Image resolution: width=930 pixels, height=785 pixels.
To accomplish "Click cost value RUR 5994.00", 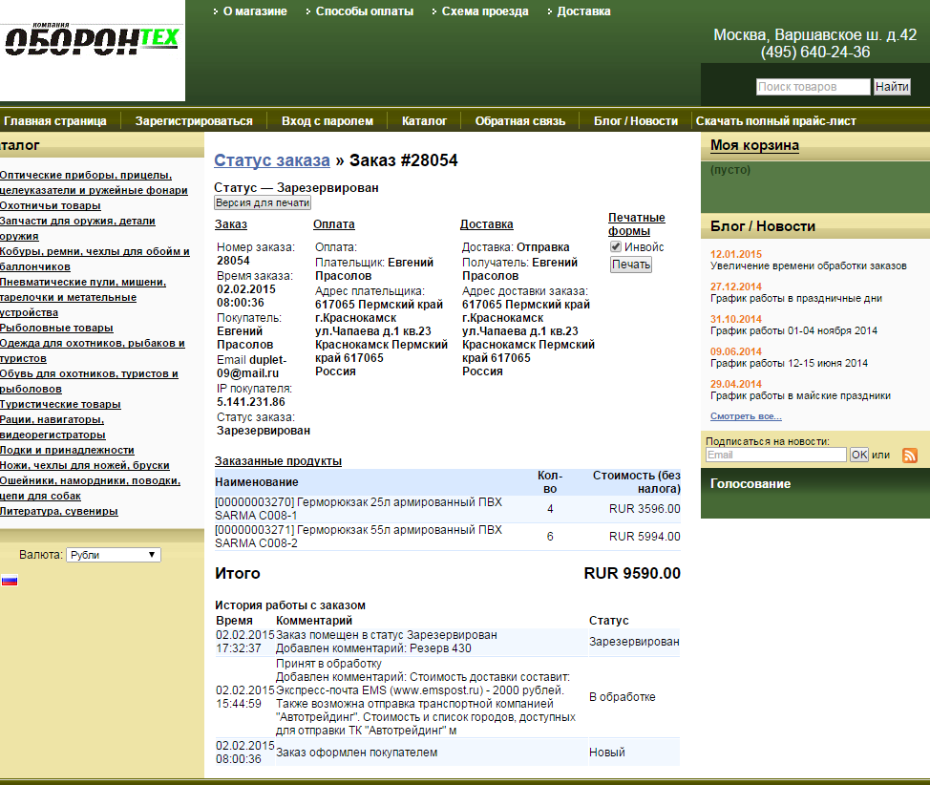I will (x=645, y=537).
